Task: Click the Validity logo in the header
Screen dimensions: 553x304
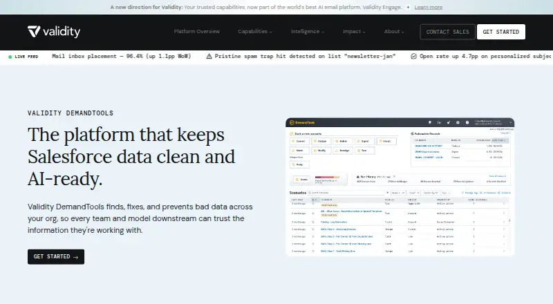Action: [54, 32]
